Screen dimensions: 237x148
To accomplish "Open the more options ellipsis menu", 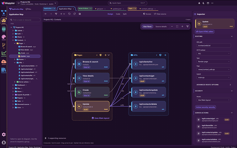I will (x=212, y=3).
